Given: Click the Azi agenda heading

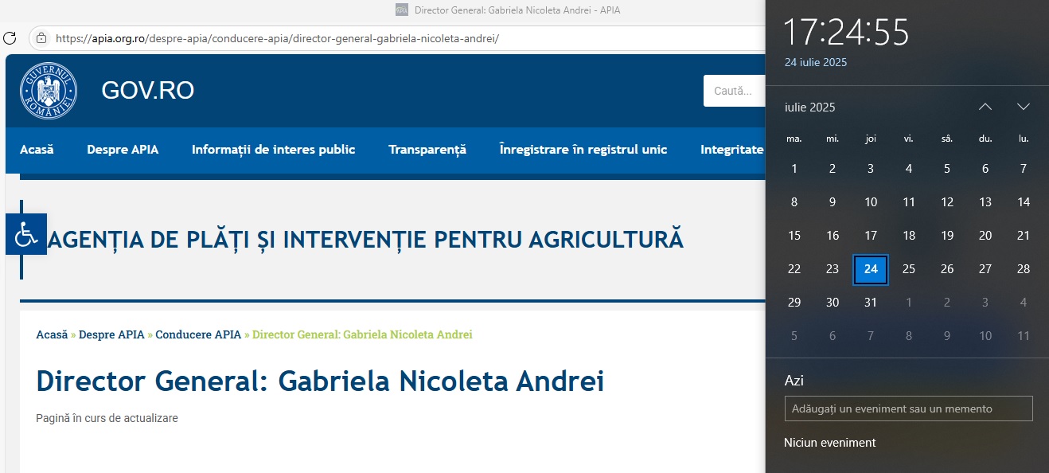Looking at the screenshot, I should (x=794, y=381).
